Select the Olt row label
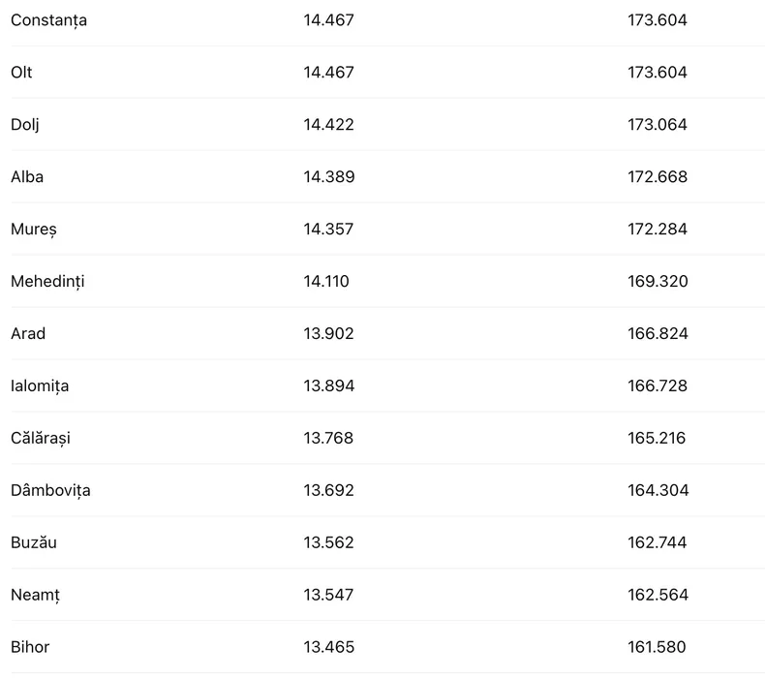The height and width of the screenshot is (678, 765). point(21,72)
